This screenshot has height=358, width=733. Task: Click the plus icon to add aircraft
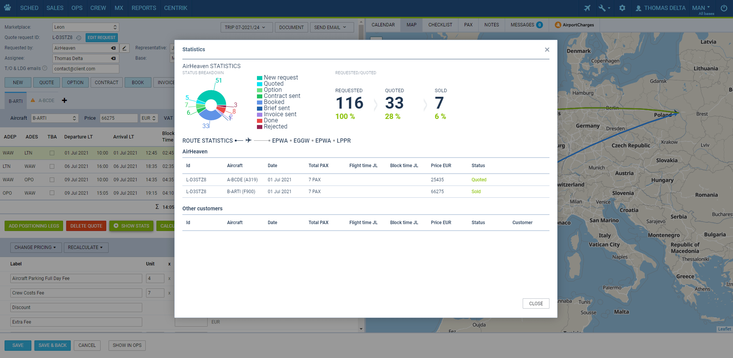click(x=65, y=101)
